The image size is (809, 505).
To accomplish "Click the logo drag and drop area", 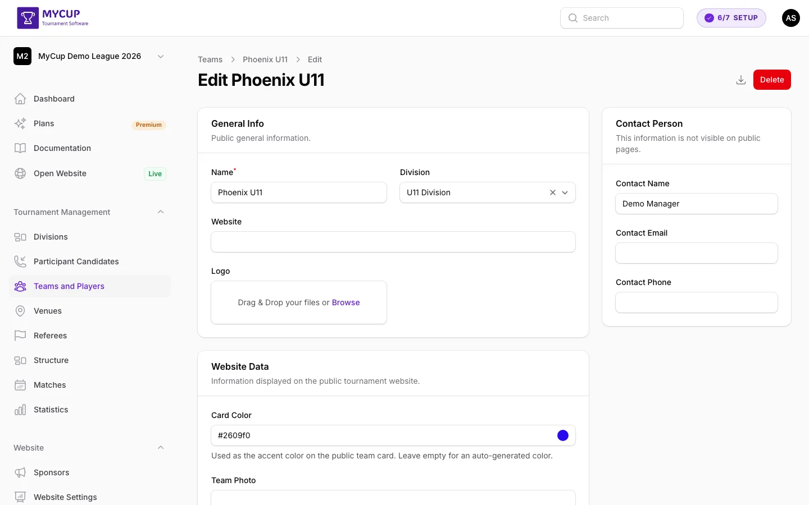I will 299,302.
